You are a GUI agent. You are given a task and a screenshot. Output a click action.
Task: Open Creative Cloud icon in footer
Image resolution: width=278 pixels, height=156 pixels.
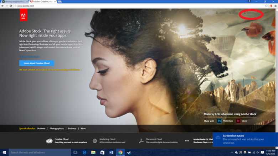pyautogui.click(x=49, y=141)
